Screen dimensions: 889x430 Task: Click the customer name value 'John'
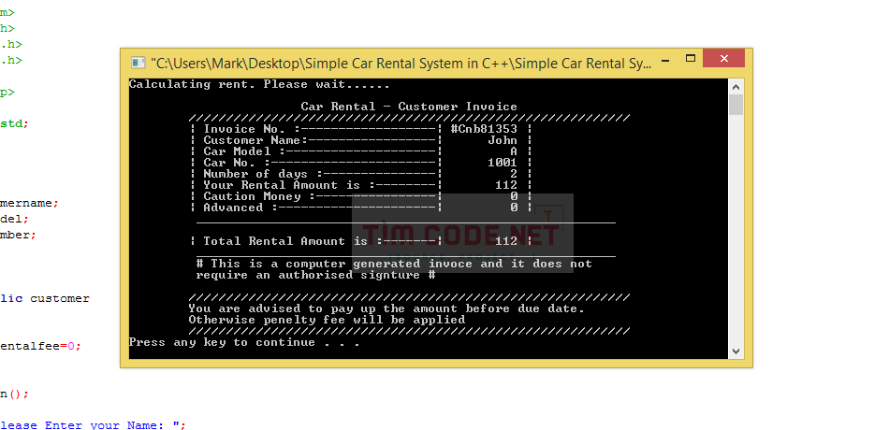click(x=503, y=140)
